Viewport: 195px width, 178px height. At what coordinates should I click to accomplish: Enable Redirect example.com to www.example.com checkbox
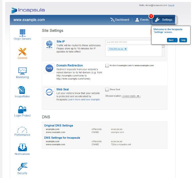[107, 66]
